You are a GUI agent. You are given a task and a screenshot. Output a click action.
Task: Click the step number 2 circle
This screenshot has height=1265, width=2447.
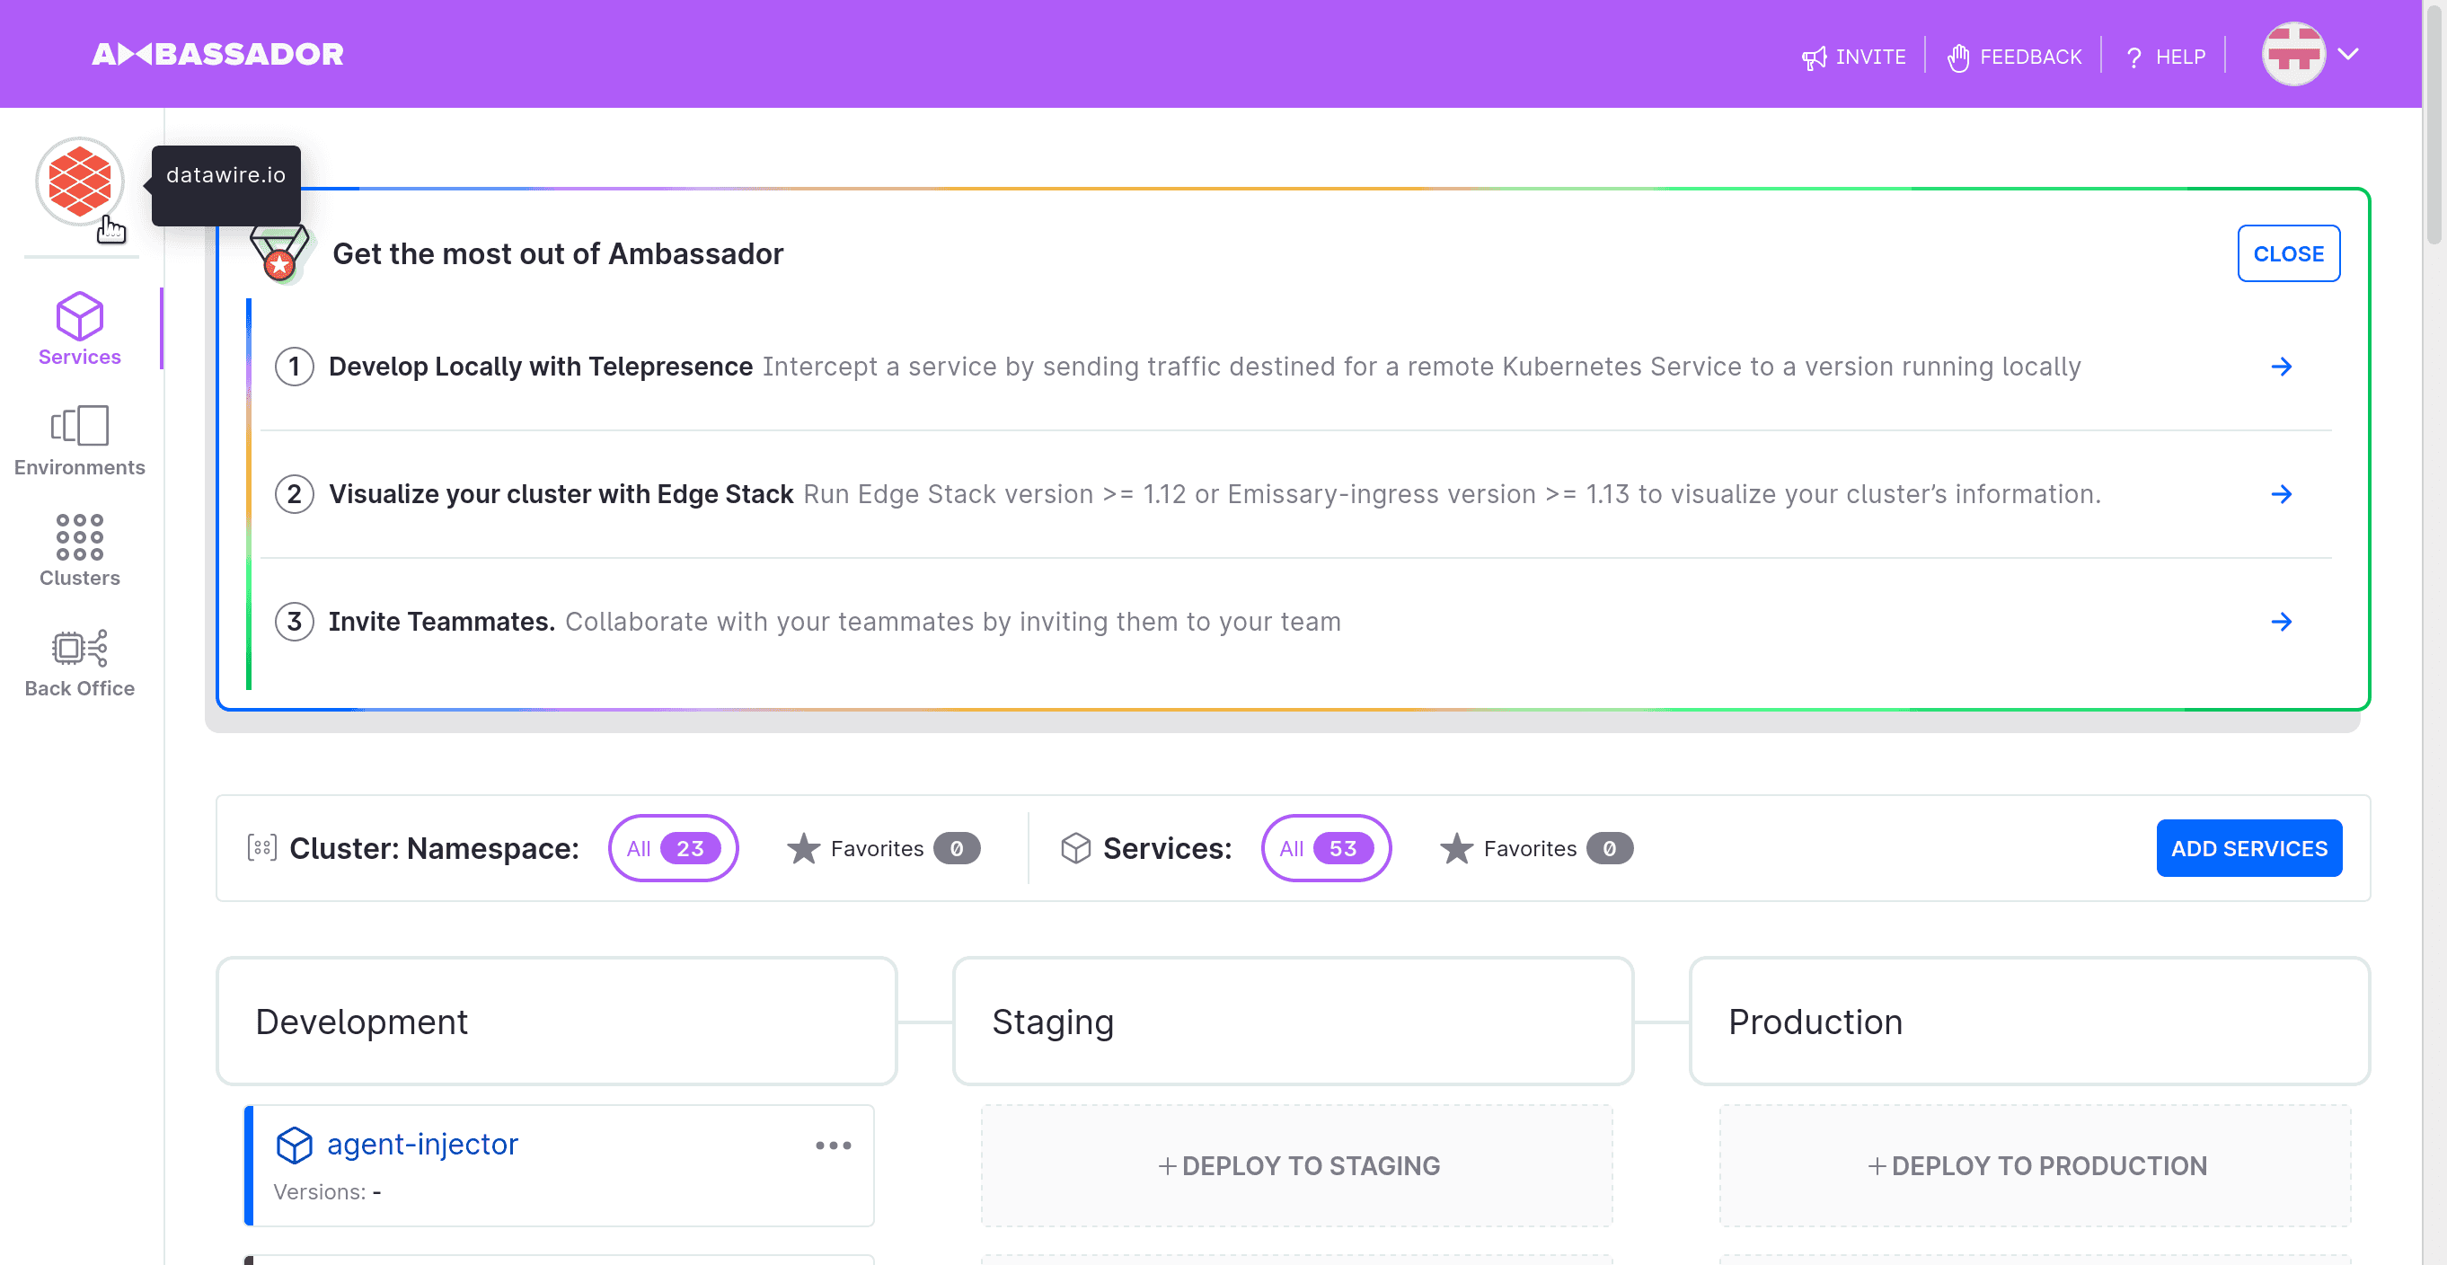(x=295, y=494)
